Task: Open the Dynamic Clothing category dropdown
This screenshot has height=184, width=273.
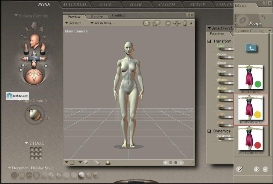Action: [x=270, y=31]
